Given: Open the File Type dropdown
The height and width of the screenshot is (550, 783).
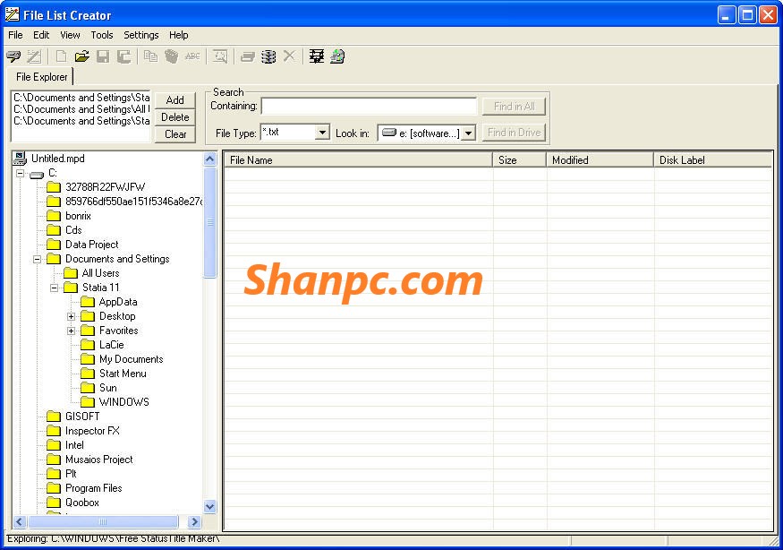Looking at the screenshot, I should tap(322, 133).
